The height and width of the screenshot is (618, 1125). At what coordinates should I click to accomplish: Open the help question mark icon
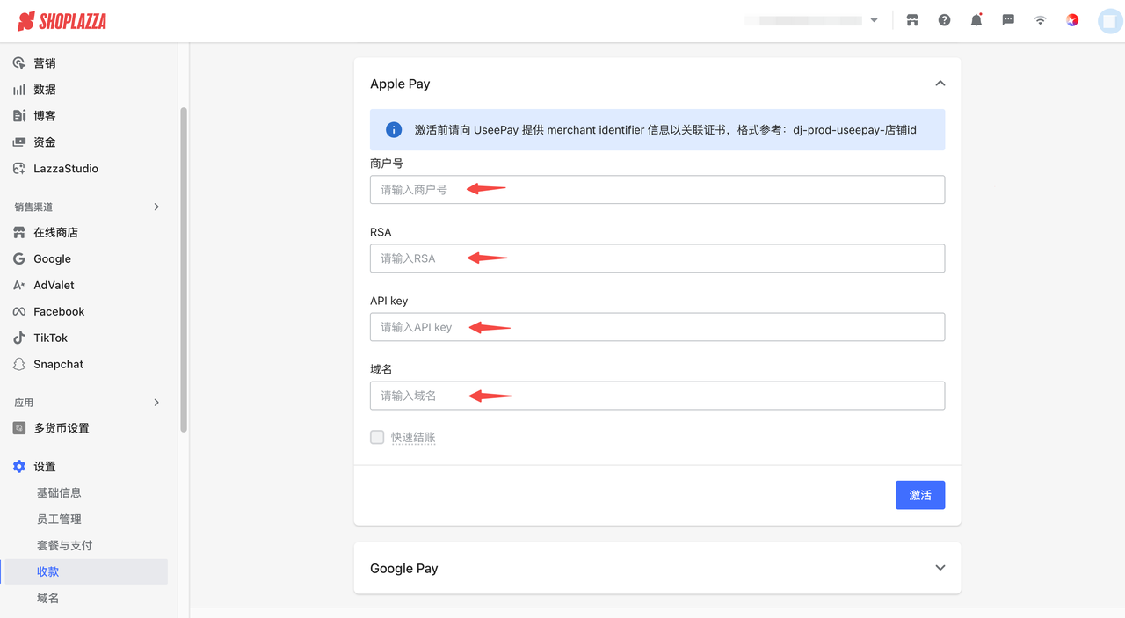pos(944,20)
